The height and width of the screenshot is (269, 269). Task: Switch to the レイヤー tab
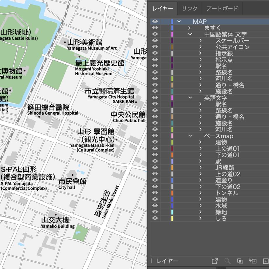[163, 8]
